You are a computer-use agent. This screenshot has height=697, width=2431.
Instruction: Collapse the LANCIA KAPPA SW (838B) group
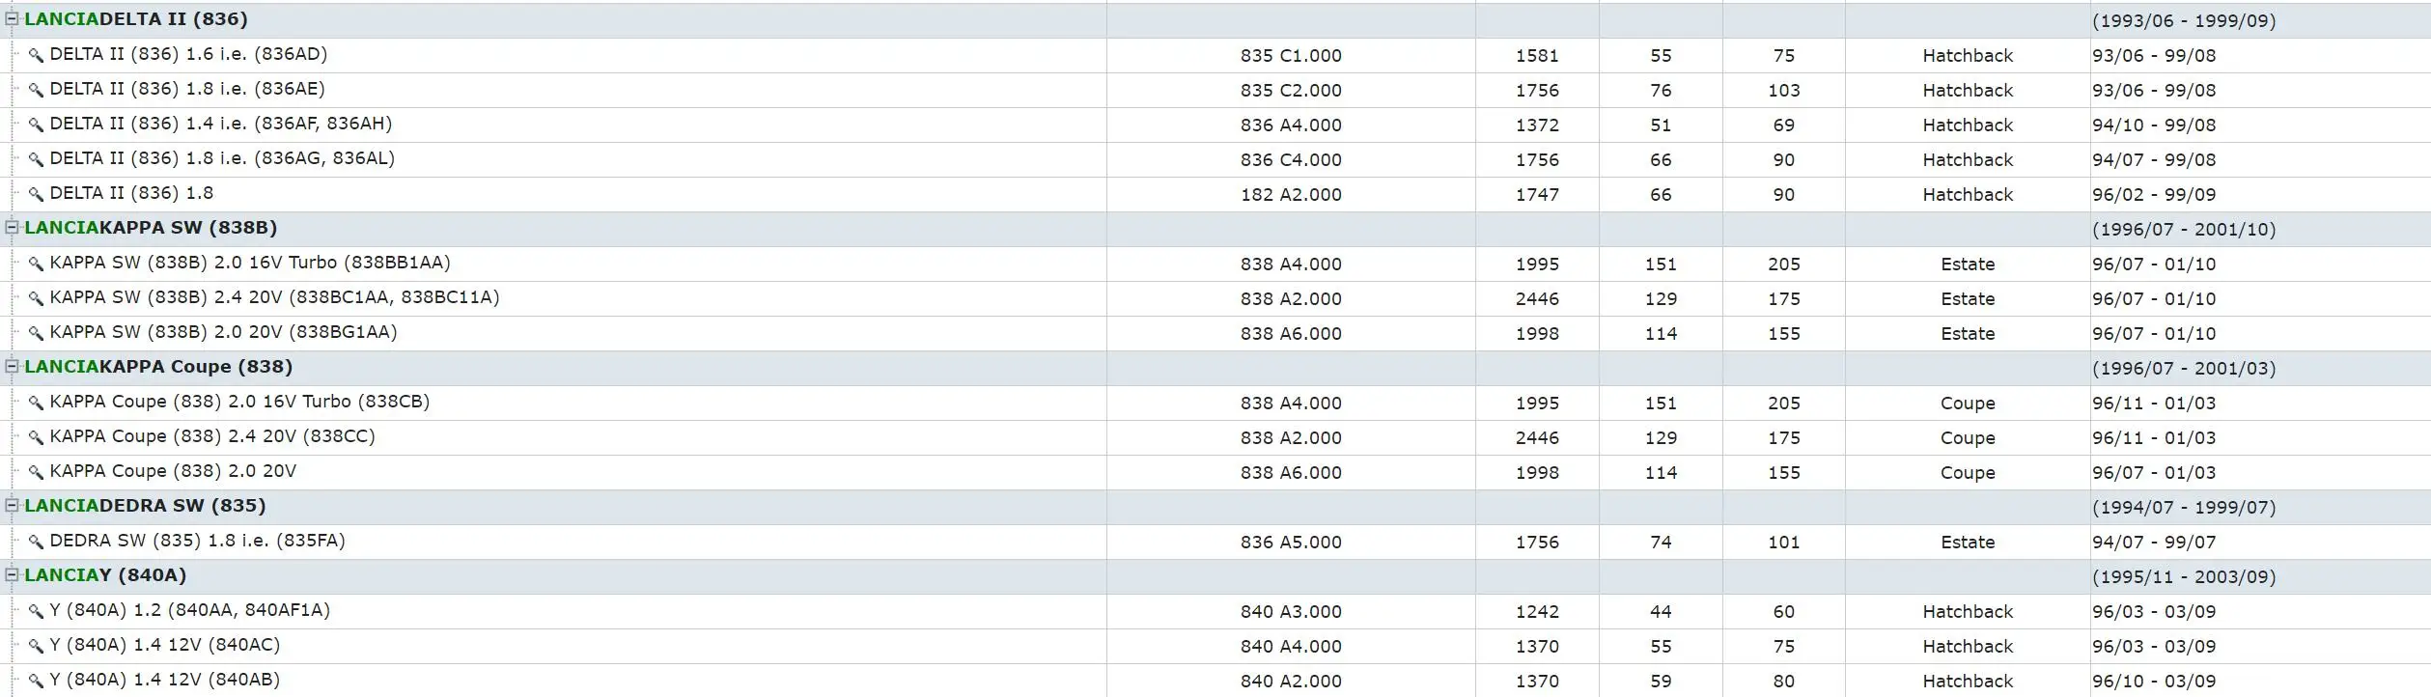pos(13,227)
